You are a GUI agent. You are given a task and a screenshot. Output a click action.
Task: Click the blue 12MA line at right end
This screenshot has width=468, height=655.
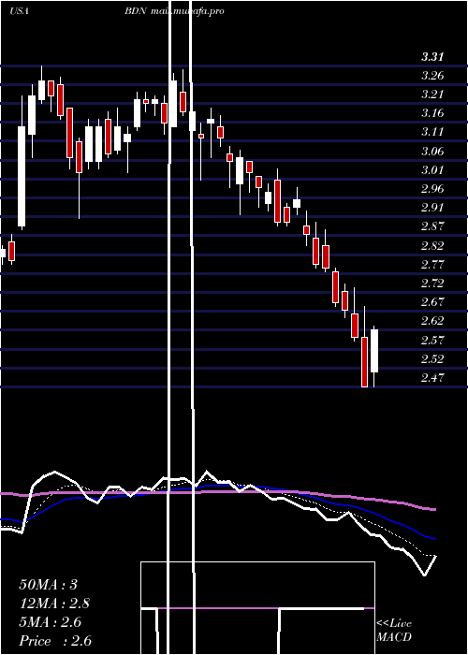433,538
